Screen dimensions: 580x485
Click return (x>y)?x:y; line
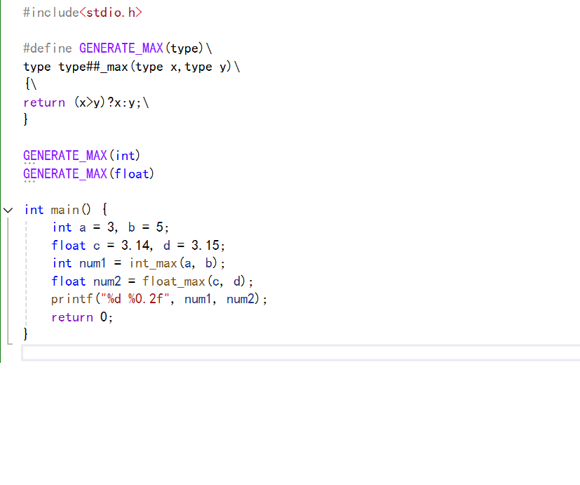(x=86, y=102)
